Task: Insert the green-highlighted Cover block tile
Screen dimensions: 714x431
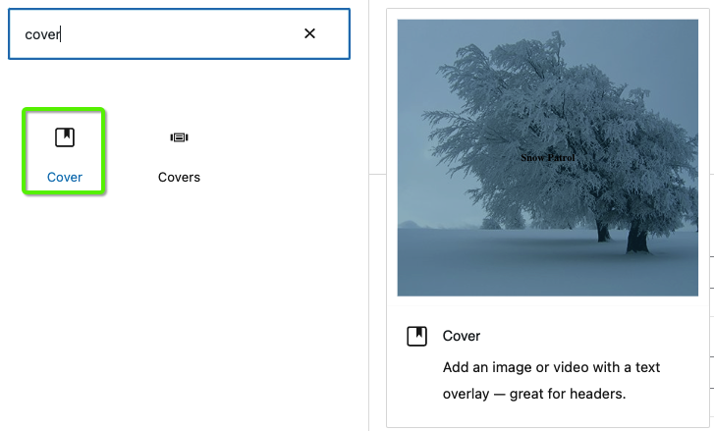Action: pos(64,151)
